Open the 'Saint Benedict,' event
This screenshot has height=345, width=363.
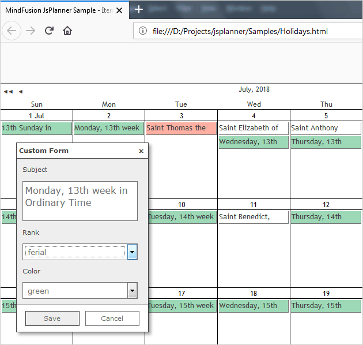(x=254, y=217)
